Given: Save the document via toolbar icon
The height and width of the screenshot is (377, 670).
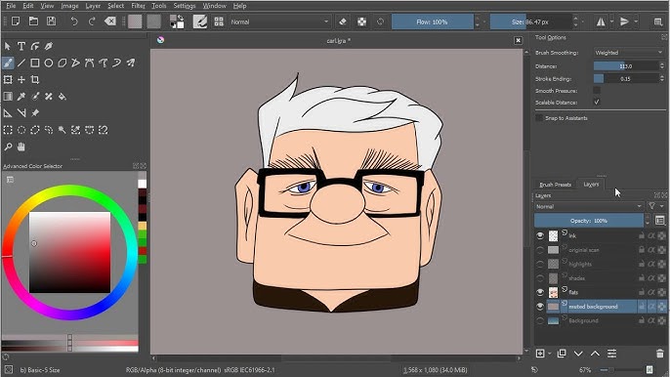Looking at the screenshot, I should (x=51, y=21).
